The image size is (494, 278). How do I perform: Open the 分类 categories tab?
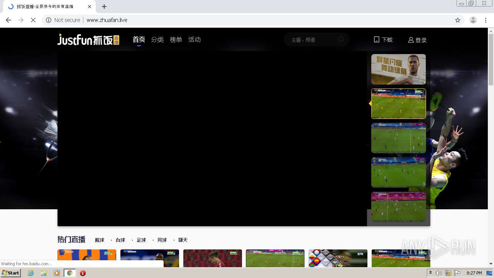click(x=157, y=39)
